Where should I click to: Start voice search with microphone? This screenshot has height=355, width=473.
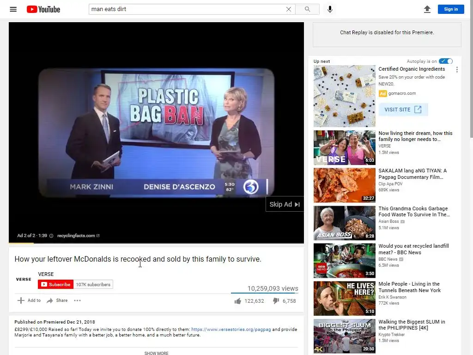(x=330, y=9)
